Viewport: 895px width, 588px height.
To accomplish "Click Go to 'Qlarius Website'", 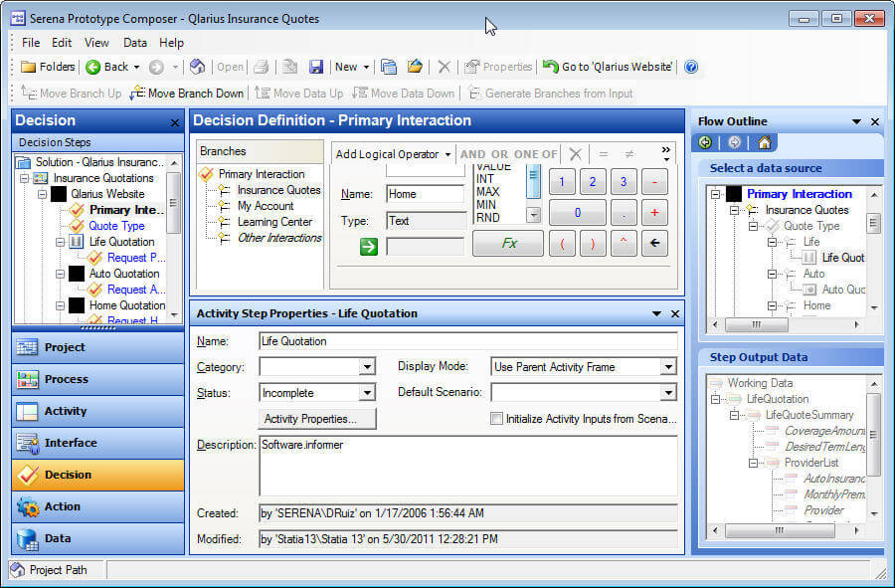I will coord(608,67).
